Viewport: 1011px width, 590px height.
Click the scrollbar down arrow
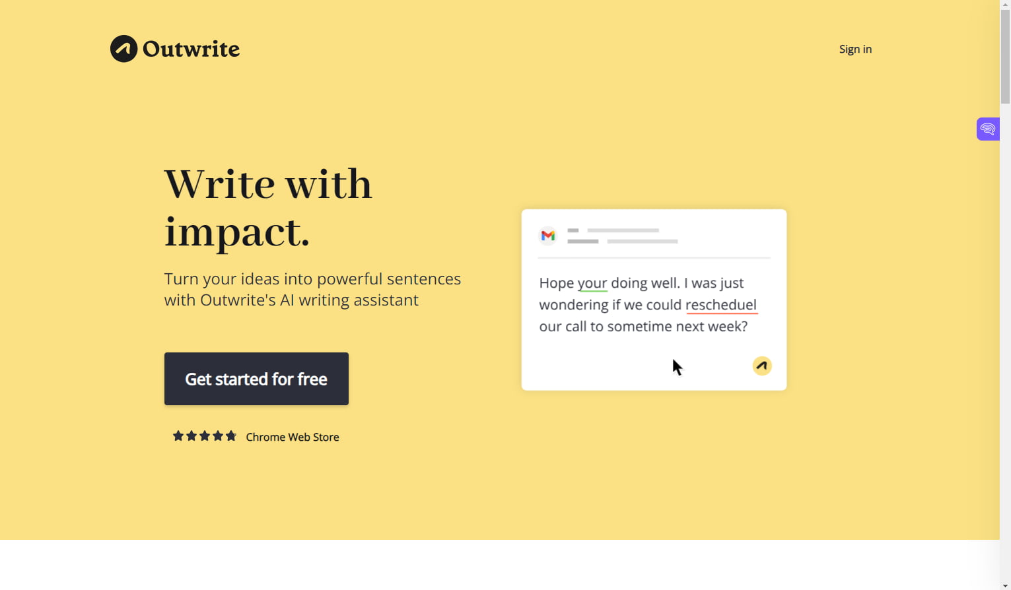point(1006,585)
